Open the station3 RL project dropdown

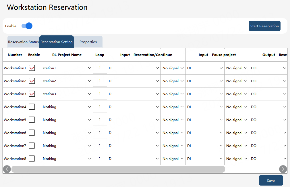[67, 94]
